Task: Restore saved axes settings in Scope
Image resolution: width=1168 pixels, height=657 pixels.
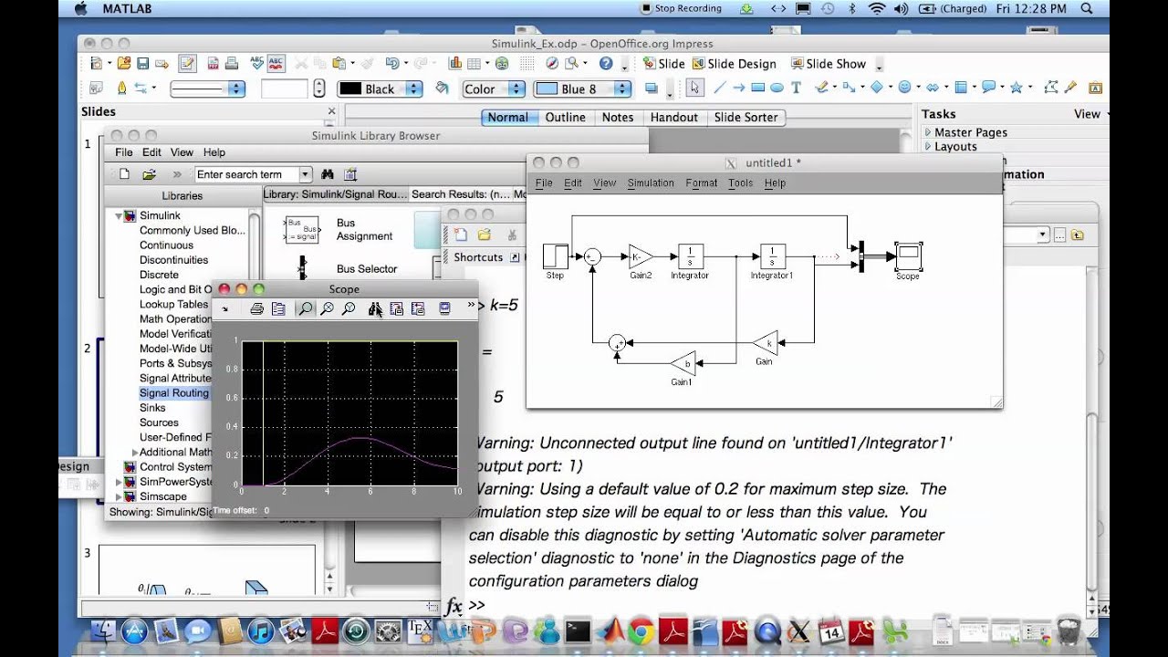Action: [418, 309]
